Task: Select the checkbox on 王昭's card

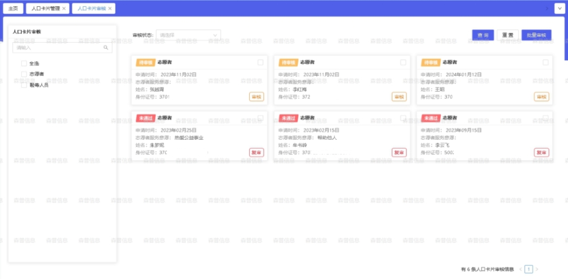Action: (x=545, y=63)
